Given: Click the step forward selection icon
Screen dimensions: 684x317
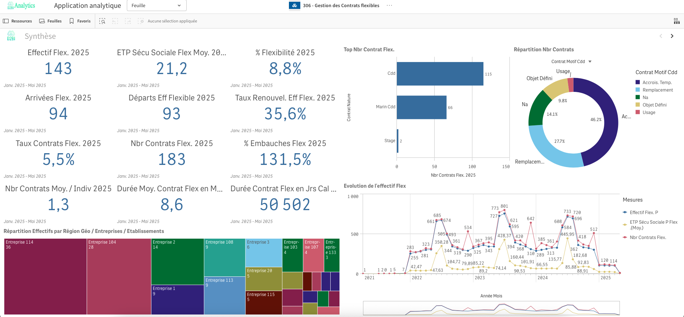Looking at the screenshot, I should pyautogui.click(x=128, y=21).
